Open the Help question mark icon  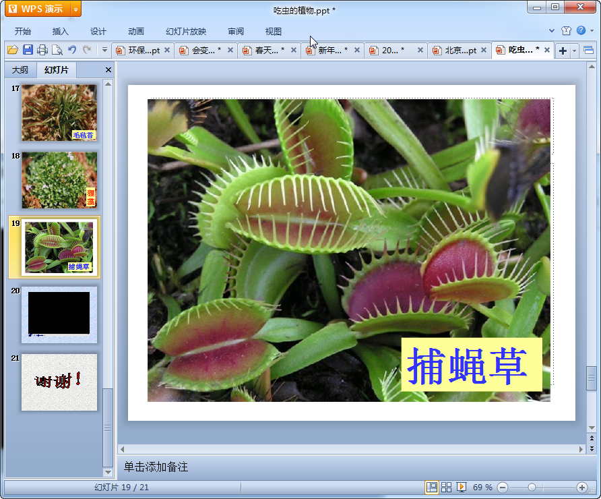point(581,31)
